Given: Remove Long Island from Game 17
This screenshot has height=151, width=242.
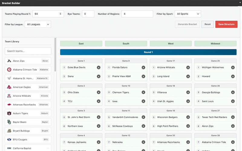Looking at the screenshot, I should point(188,76).
